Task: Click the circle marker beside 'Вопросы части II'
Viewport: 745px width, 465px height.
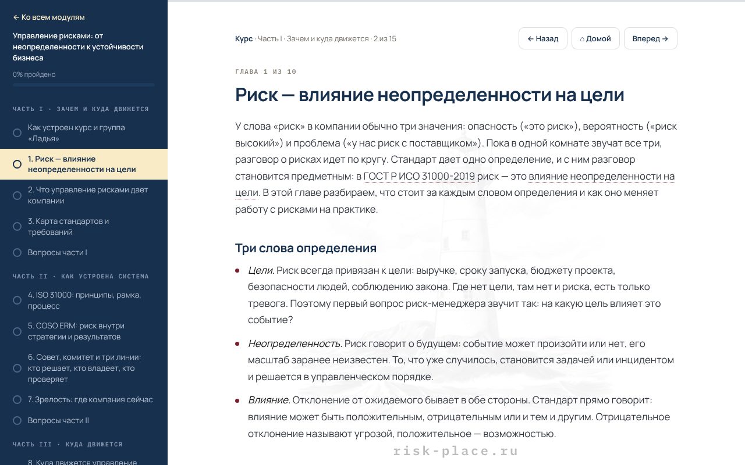Action: click(x=17, y=420)
